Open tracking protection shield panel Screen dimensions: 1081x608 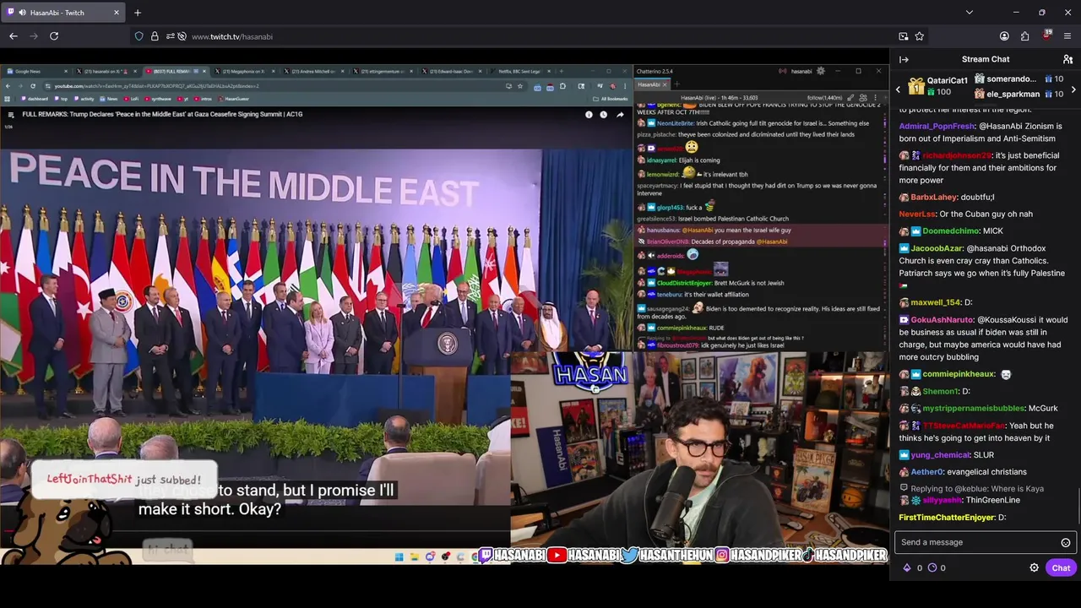click(139, 36)
